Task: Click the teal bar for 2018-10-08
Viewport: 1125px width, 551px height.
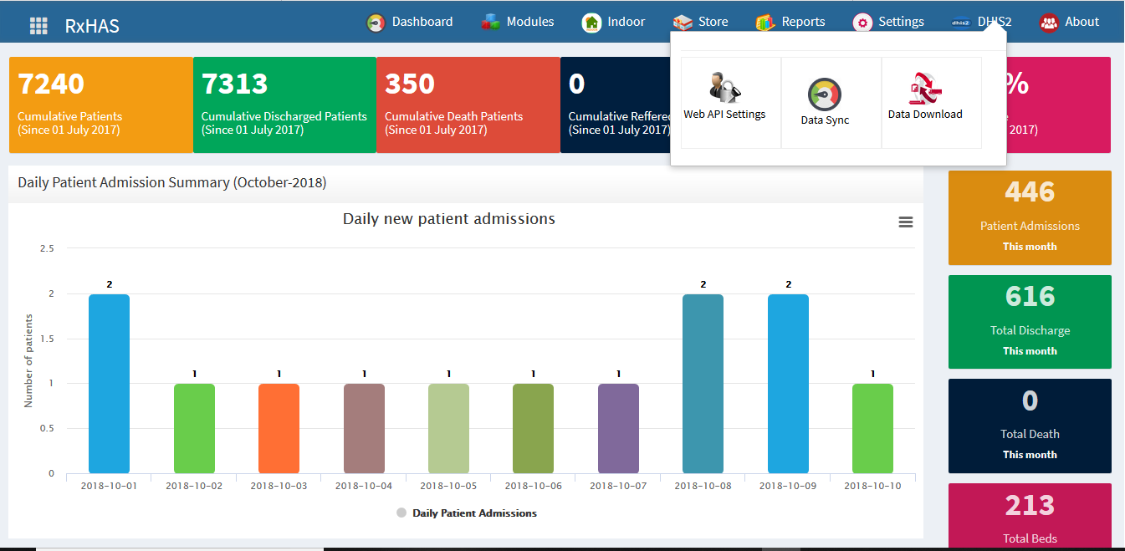Action: [x=703, y=384]
